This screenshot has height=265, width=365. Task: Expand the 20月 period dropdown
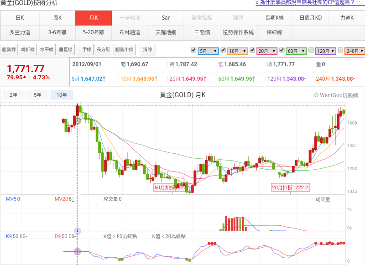[267, 51]
